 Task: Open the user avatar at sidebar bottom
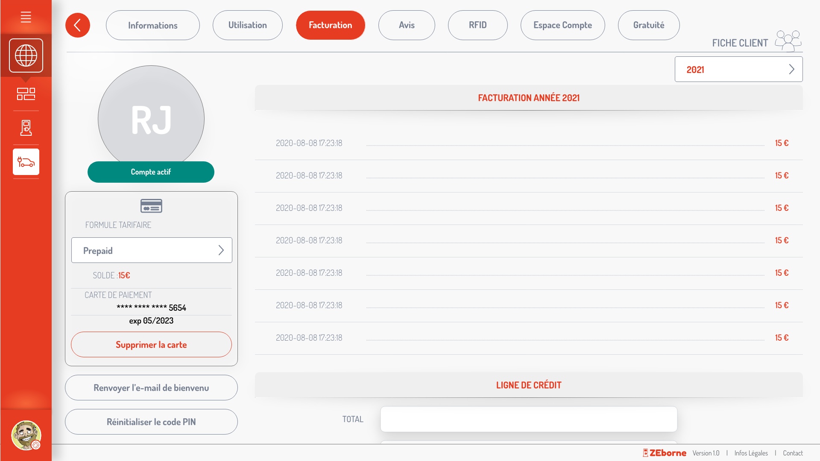pos(26,435)
